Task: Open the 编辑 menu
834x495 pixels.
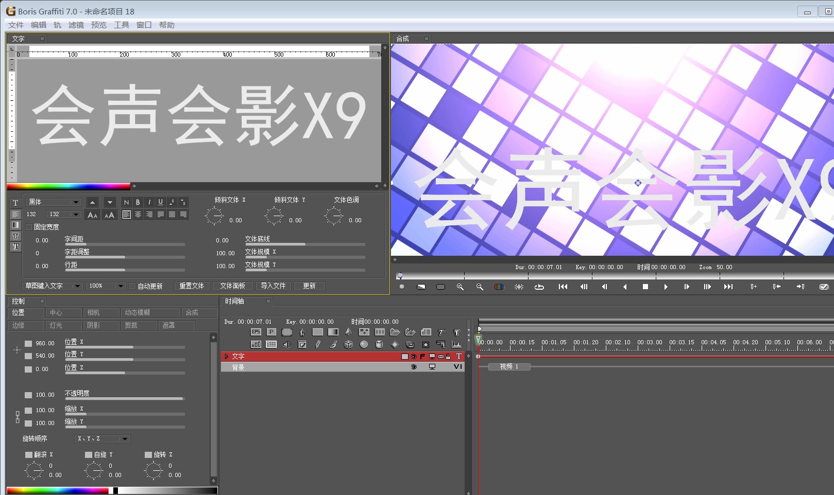Action: point(38,25)
